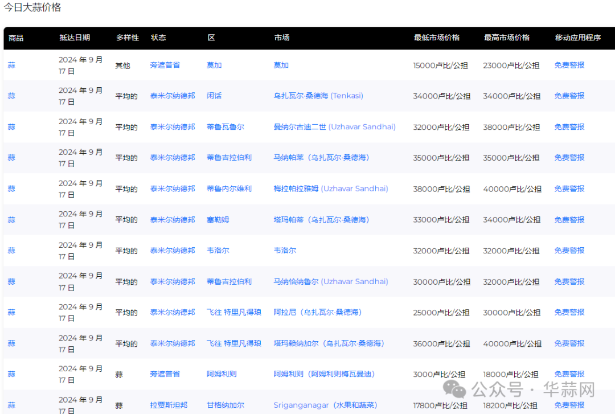
Task: Open 梅拉帕拉雅姆 (Uzhavar Sandhai) market link
Action: coord(330,188)
